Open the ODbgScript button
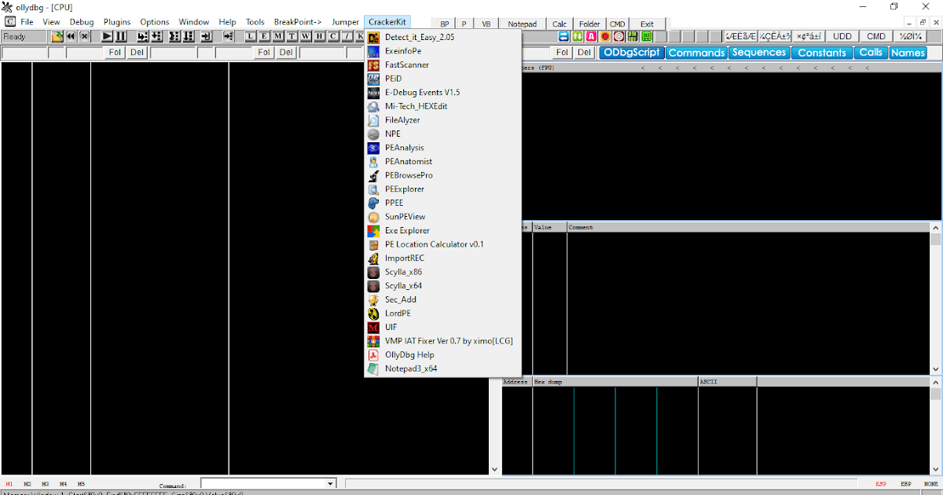Screen dimensions: 943x495 coord(632,53)
